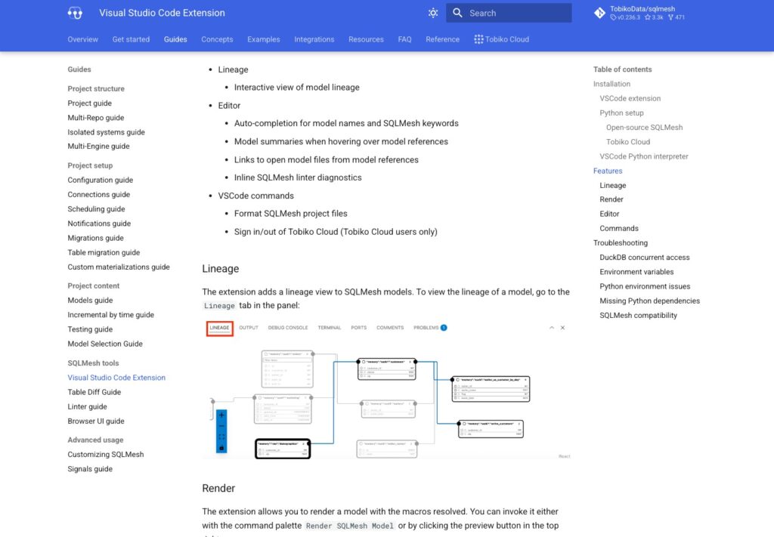
Task: Jump to Editor in table of contents
Action: click(609, 214)
